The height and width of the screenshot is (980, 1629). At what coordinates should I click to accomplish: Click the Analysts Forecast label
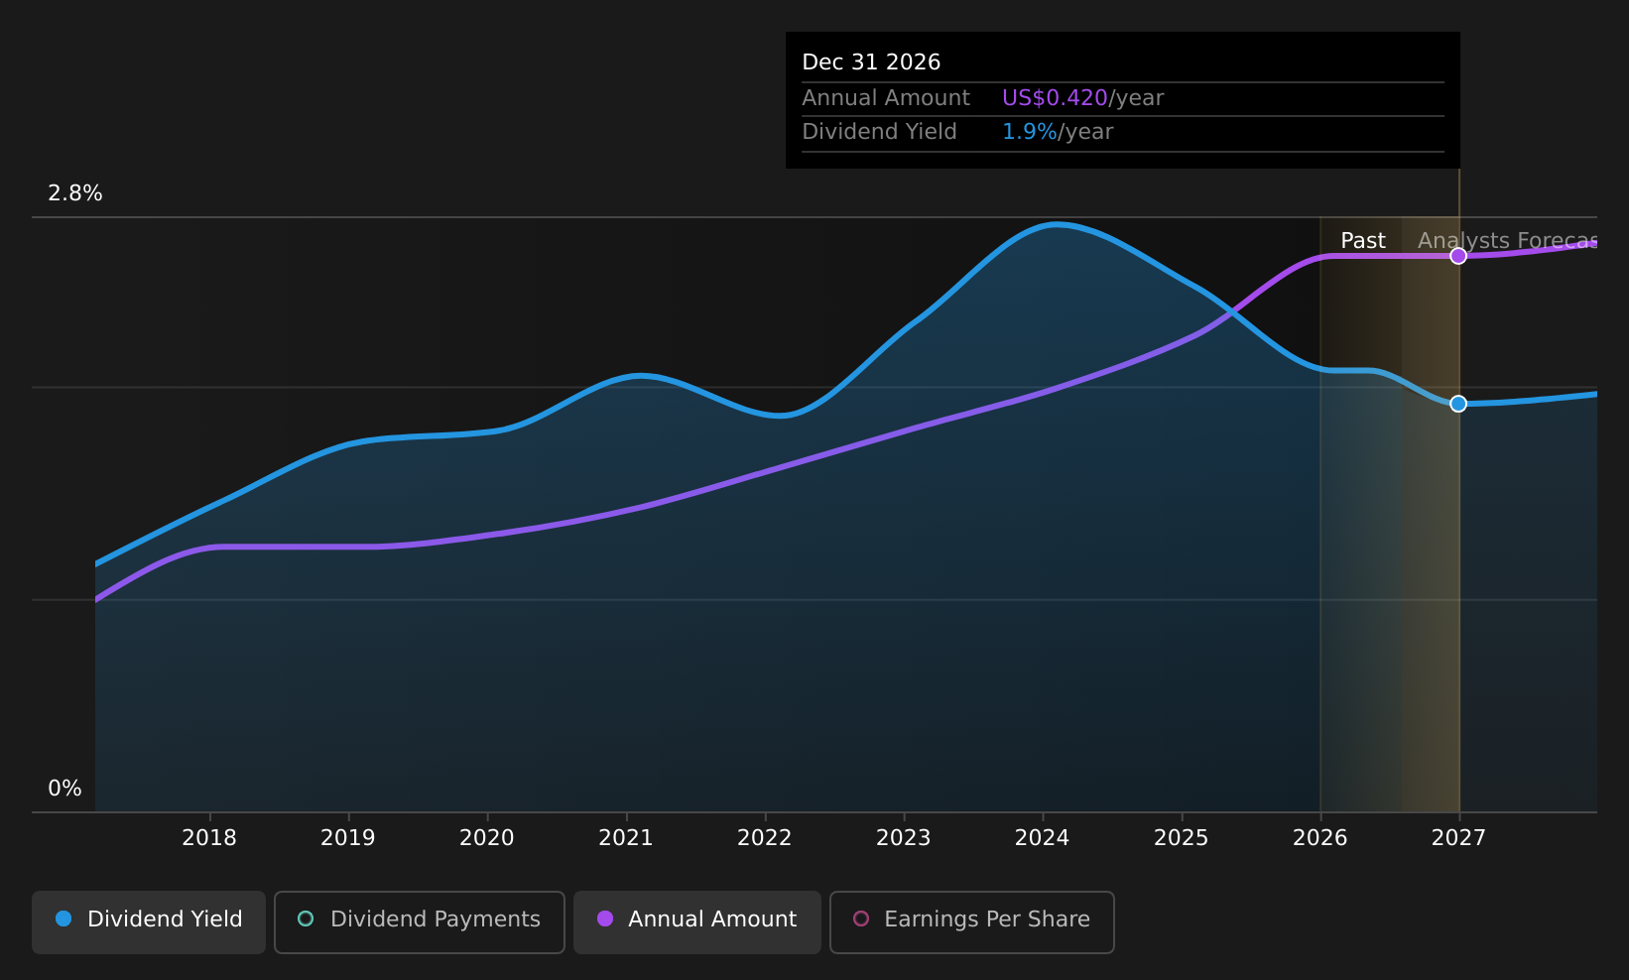(1507, 241)
